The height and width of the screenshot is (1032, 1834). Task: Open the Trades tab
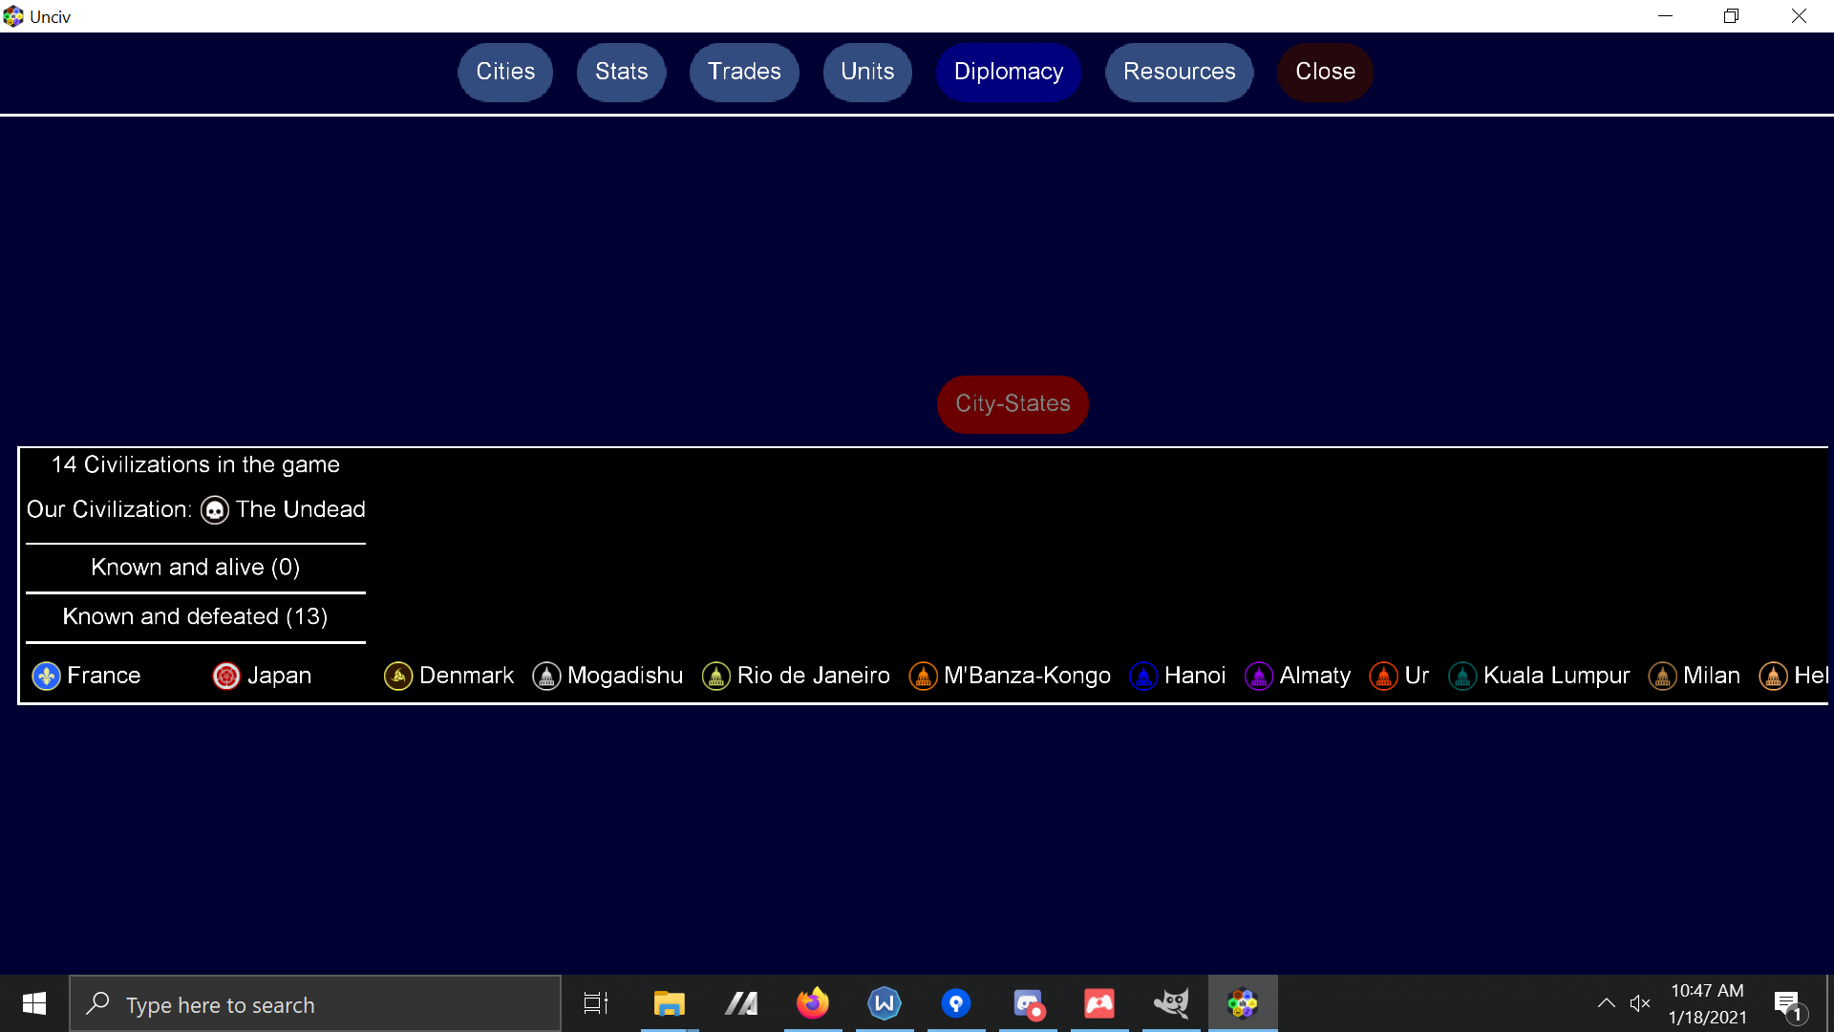743,72
